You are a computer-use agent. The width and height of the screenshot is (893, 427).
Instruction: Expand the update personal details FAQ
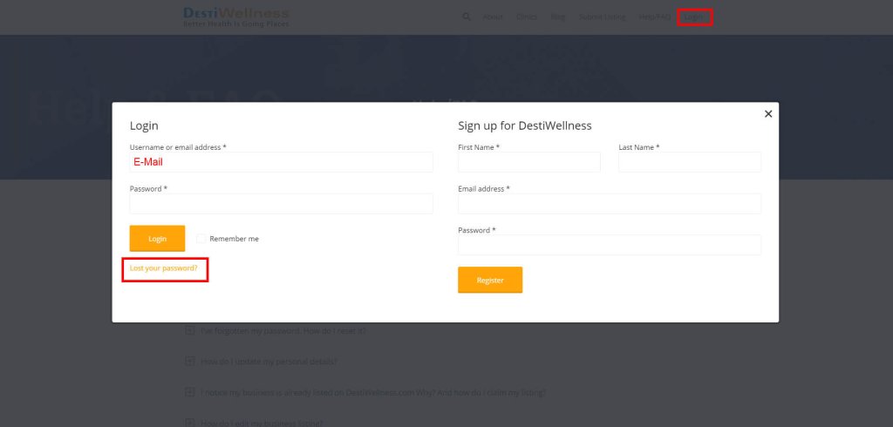(x=190, y=362)
